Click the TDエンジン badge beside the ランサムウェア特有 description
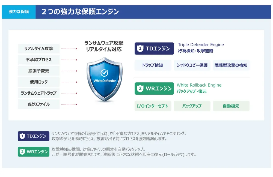This screenshot has height=177, width=273. click(34, 136)
